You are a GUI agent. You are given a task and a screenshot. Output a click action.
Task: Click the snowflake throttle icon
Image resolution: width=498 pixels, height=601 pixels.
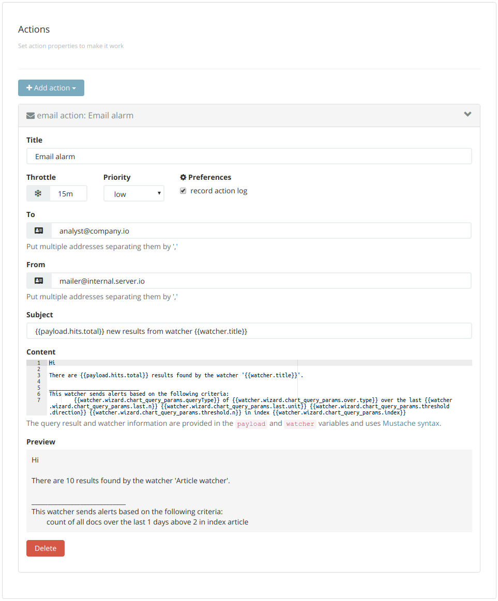coord(38,194)
